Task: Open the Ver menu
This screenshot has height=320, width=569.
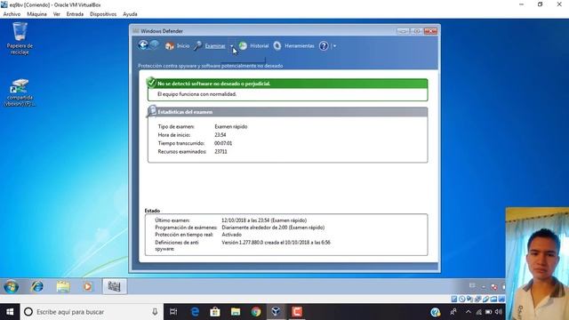Action: [x=57, y=14]
